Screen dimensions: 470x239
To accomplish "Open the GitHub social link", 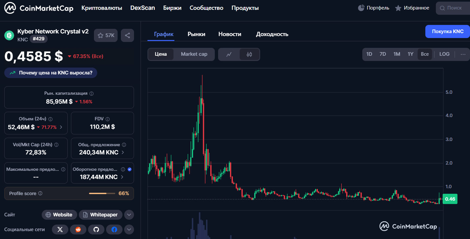I will (96, 229).
